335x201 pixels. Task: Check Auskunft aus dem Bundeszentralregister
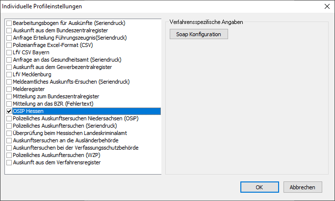click(9, 30)
